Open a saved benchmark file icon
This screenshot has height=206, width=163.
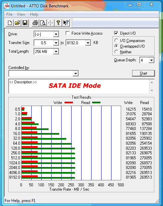[17, 23]
